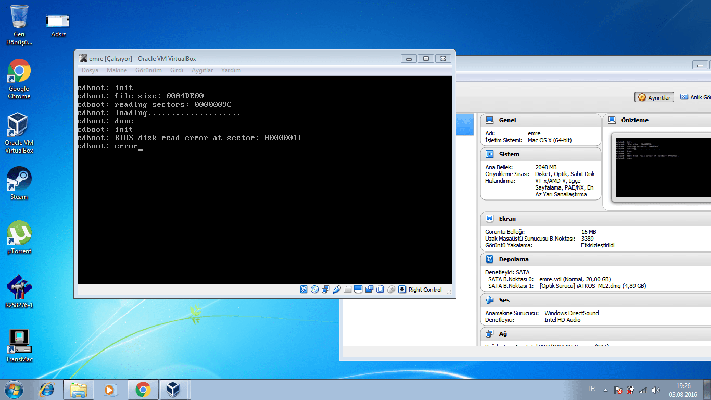Click inside the black VM guest screen
Image resolution: width=711 pixels, height=400 pixels.
coord(264,180)
